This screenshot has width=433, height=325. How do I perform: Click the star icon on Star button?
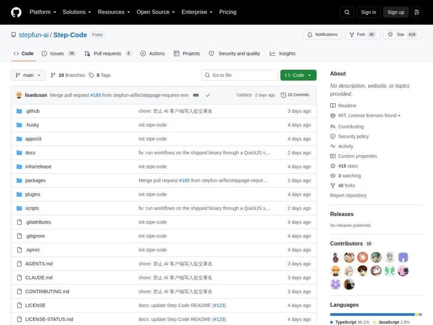click(390, 34)
